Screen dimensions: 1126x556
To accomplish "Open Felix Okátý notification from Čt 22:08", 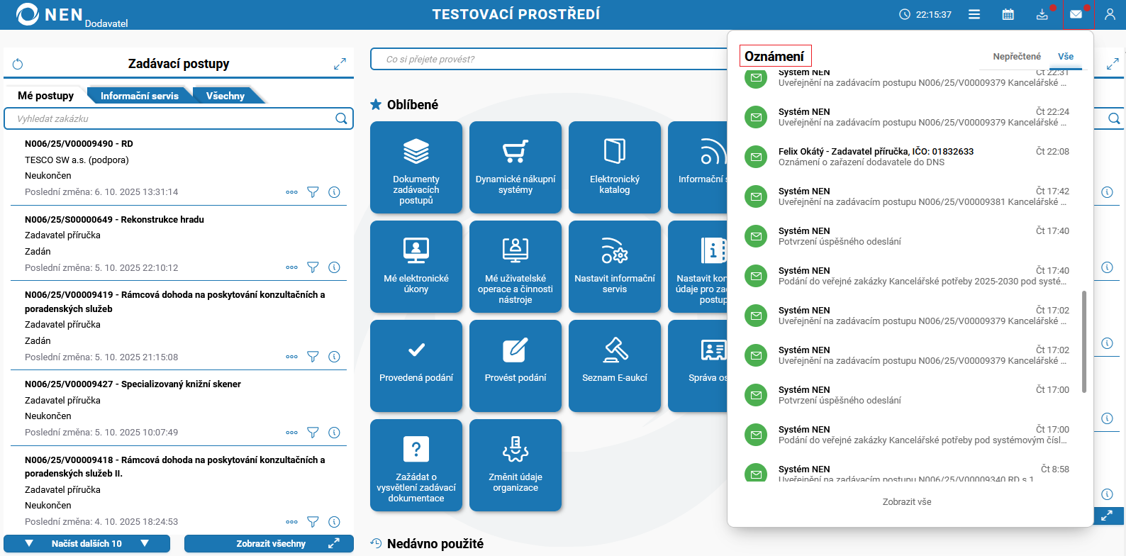I will pos(908,157).
